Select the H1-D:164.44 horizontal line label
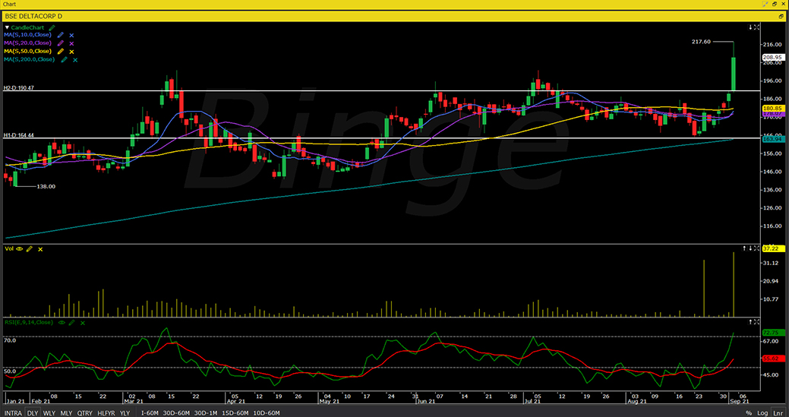This screenshot has width=789, height=417. point(19,134)
